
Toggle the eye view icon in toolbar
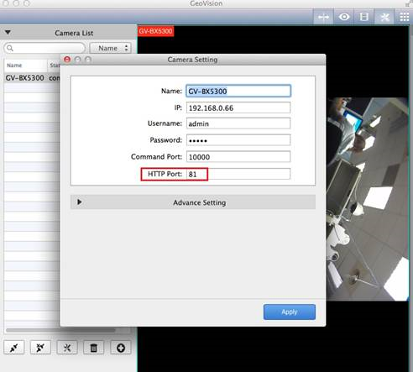click(344, 17)
